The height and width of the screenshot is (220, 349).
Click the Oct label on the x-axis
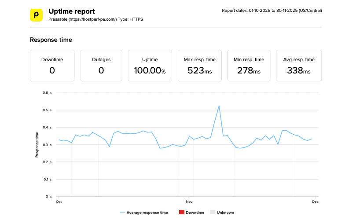pyautogui.click(x=59, y=202)
